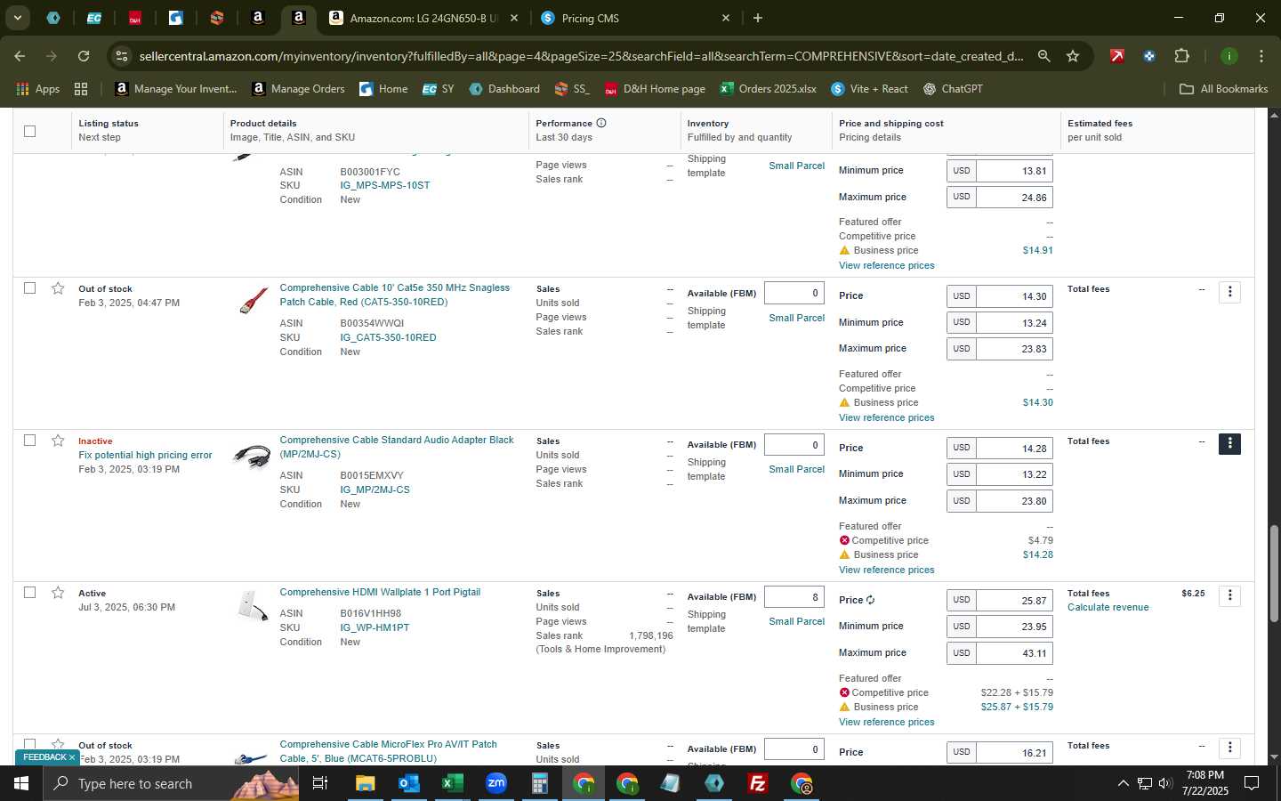This screenshot has height=801, width=1281.
Task: Reload the current page
Action: [84, 56]
